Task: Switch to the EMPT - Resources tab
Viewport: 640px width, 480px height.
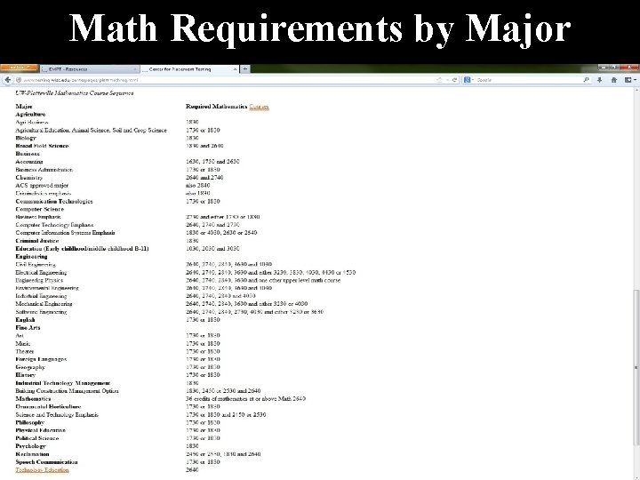Action: 90,69
